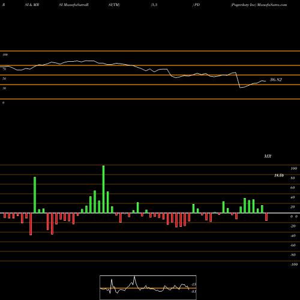This screenshot has width=300, height=300.
Task: Click the last red bar in MR histogram
Action: coord(266,217)
